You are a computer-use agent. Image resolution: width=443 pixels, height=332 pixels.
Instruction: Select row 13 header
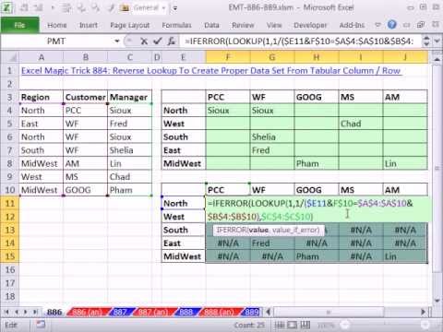pyautogui.click(x=10, y=230)
